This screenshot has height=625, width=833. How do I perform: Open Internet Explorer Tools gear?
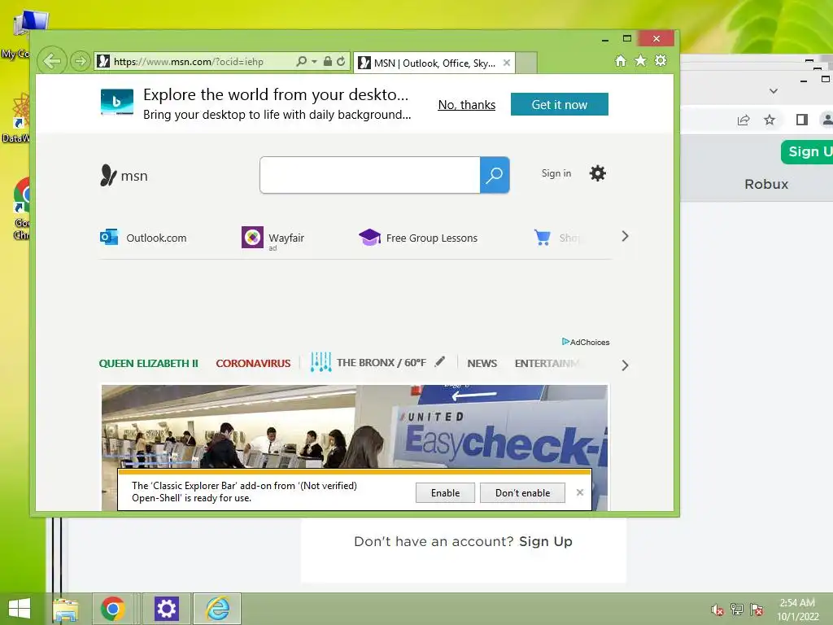(x=661, y=60)
